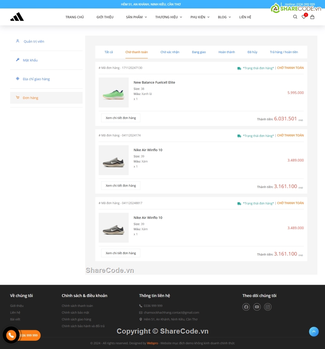Click New Balance Fuelcell Elite product name

154,82
